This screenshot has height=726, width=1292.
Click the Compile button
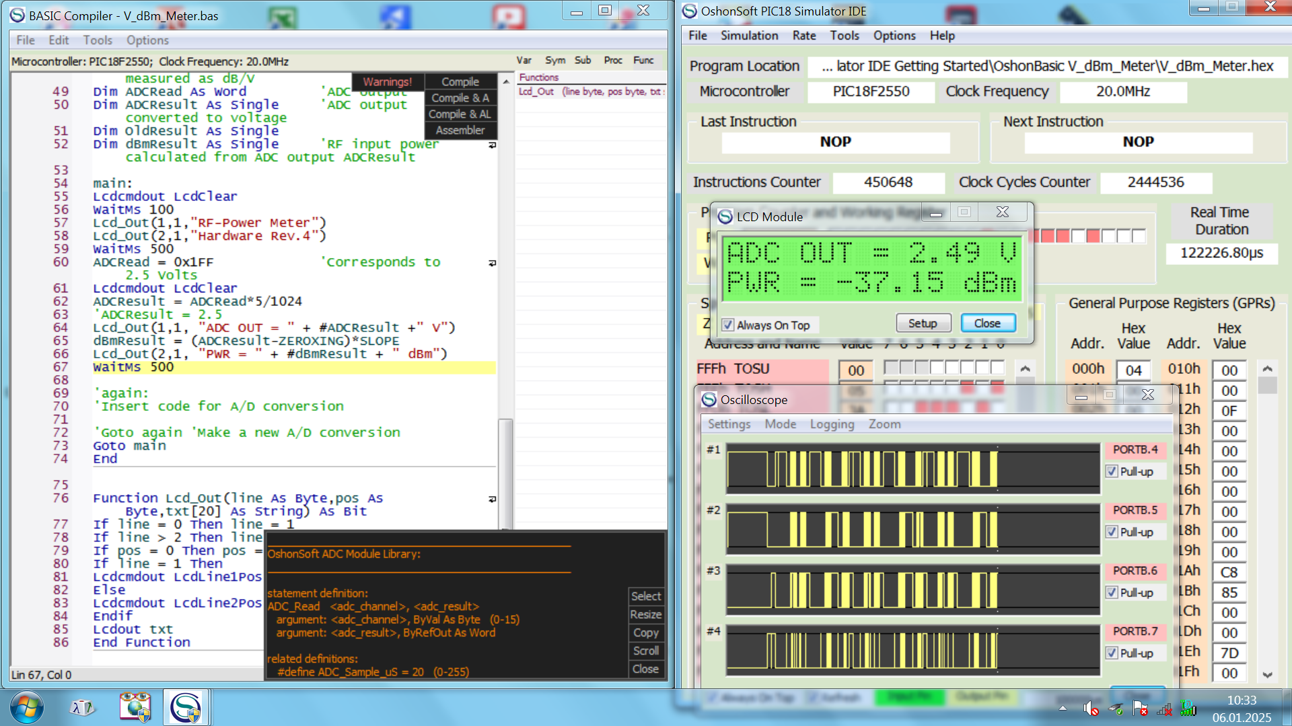pyautogui.click(x=460, y=81)
